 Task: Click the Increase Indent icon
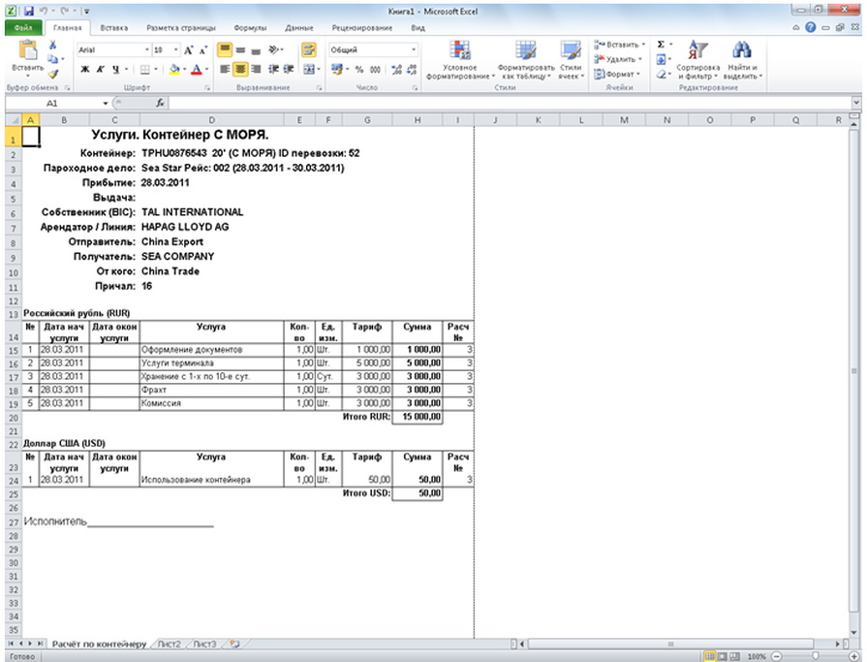pos(289,69)
